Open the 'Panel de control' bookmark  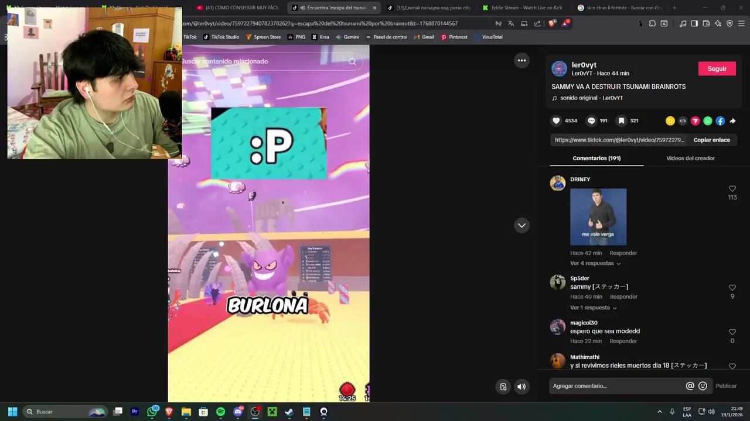(x=386, y=37)
